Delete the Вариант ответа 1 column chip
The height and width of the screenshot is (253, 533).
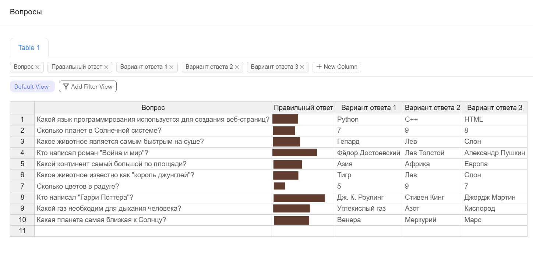[x=171, y=67]
